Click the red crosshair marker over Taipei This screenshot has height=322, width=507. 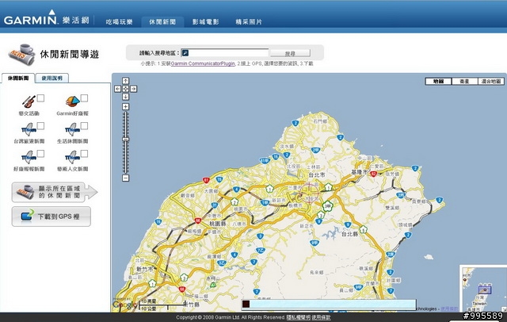[x=309, y=194]
